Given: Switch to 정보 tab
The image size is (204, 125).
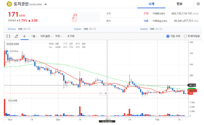Looking at the screenshot, I should click(179, 4).
